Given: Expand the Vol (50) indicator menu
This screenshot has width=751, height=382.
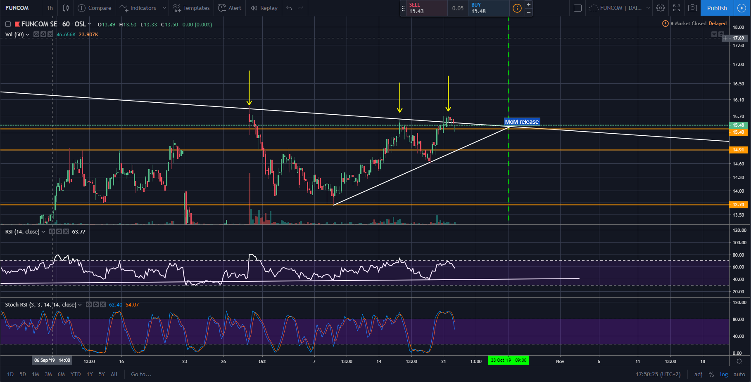Looking at the screenshot, I should click(28, 35).
